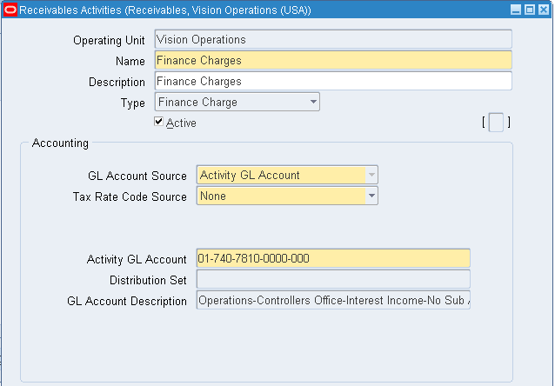Open the descriptive flexfield bracket box
The width and height of the screenshot is (555, 386).
(x=496, y=123)
